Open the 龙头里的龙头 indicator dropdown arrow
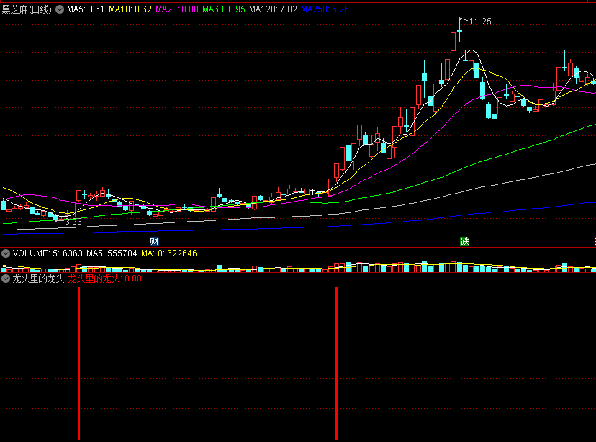 point(6,279)
